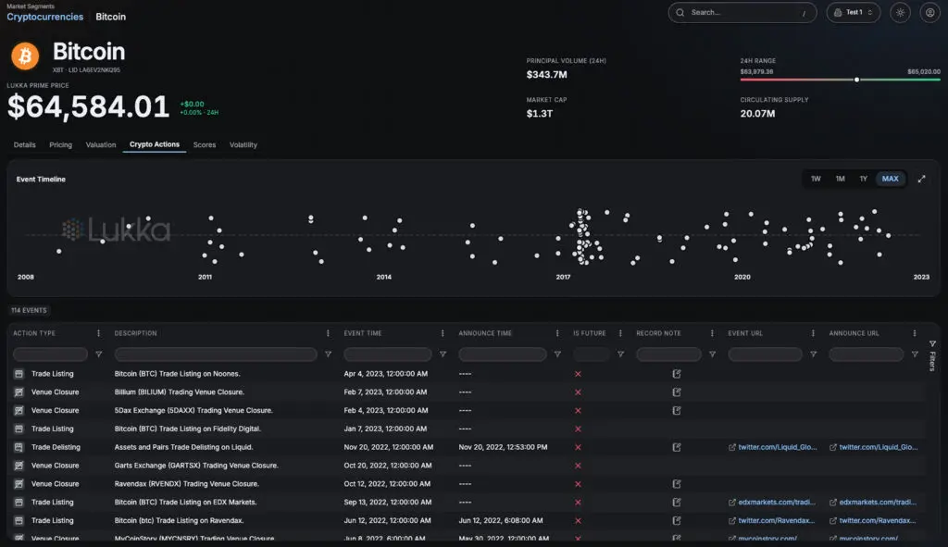Open record note for Bilium closure

click(x=677, y=392)
